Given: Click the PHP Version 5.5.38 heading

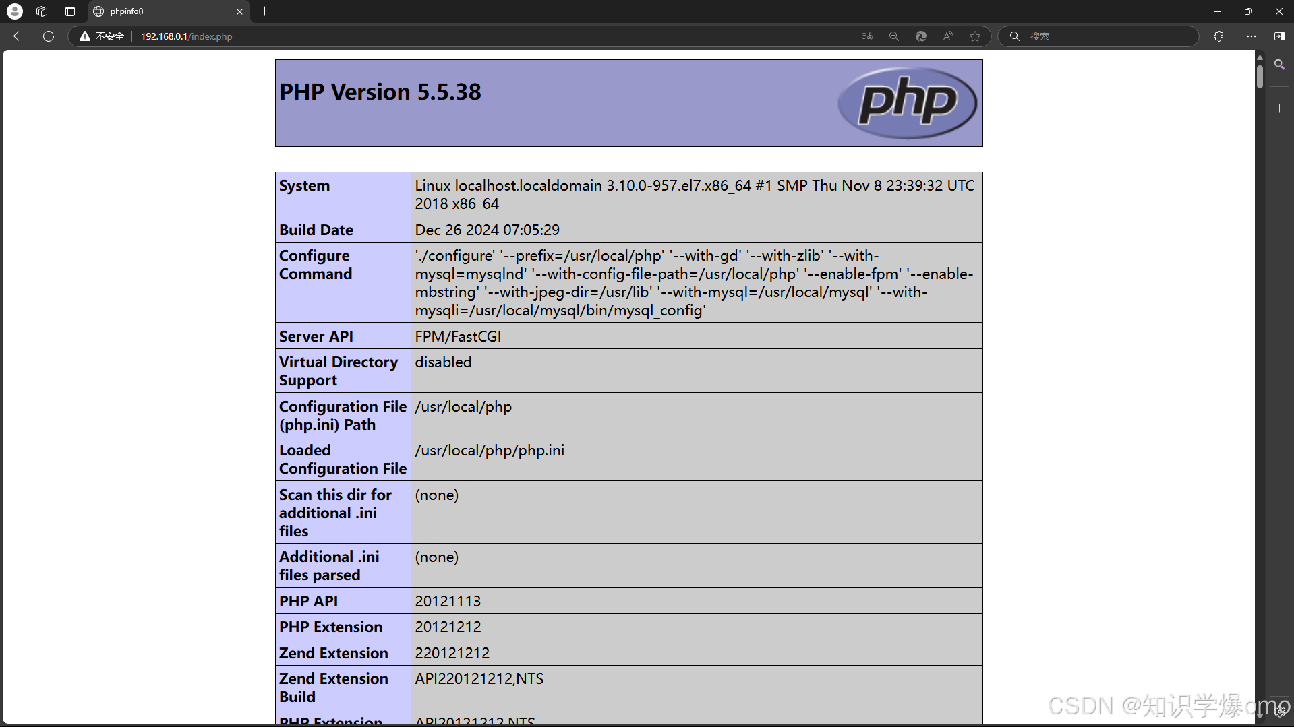Looking at the screenshot, I should tap(380, 92).
